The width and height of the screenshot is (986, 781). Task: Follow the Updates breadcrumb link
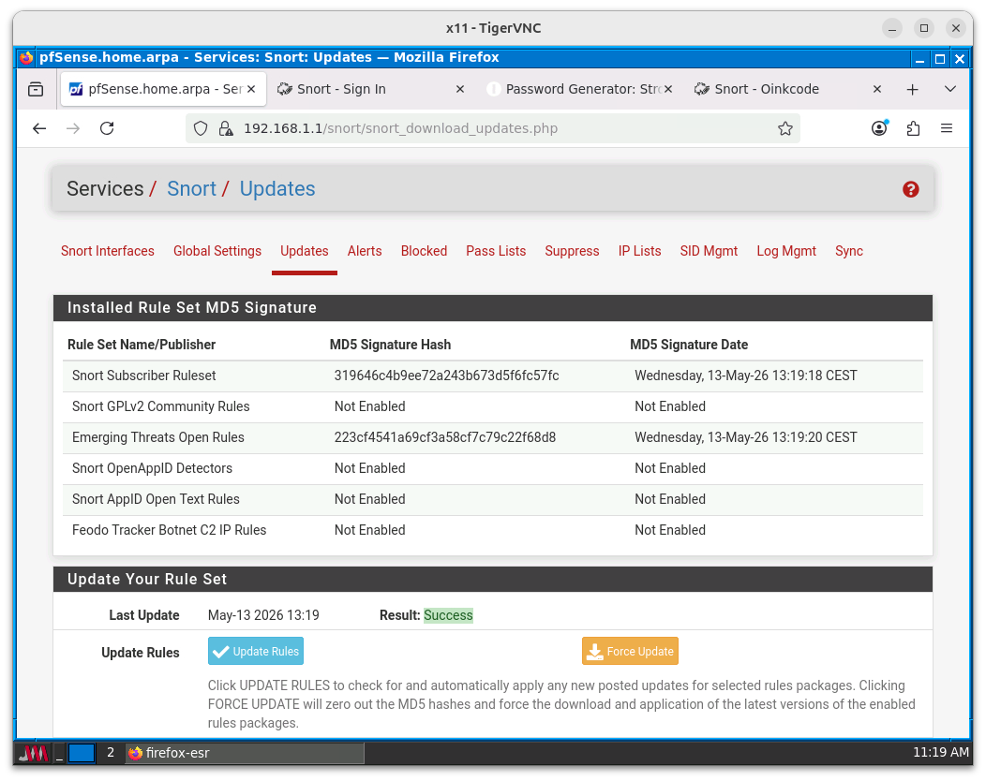[x=277, y=188]
